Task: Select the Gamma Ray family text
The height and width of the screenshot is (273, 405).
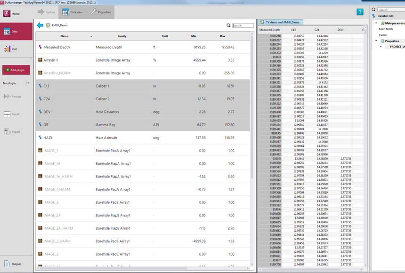Action: (x=105, y=125)
